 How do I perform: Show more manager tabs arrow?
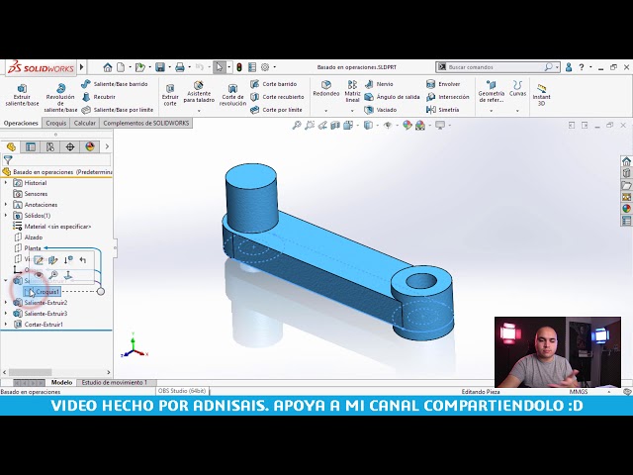pos(107,146)
